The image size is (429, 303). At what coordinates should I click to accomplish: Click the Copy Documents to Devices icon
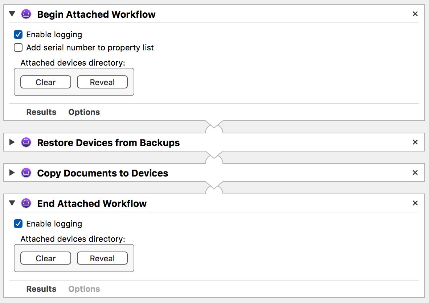pyautogui.click(x=26, y=173)
